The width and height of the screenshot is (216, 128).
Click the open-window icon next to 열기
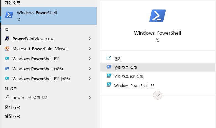click(x=109, y=58)
